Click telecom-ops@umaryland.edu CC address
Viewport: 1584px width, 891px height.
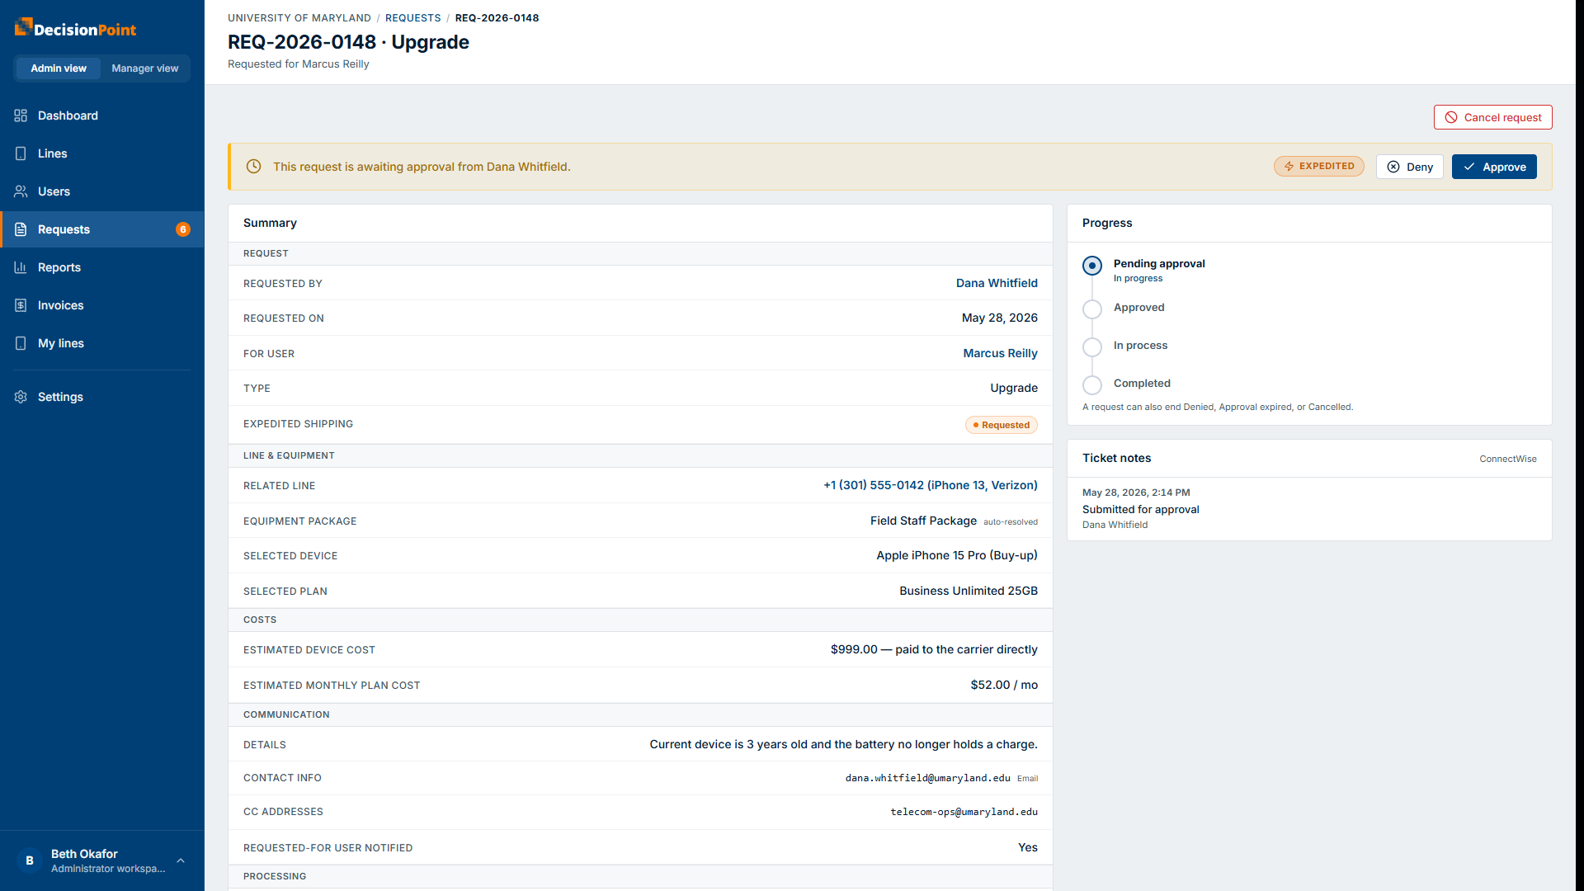tap(964, 812)
